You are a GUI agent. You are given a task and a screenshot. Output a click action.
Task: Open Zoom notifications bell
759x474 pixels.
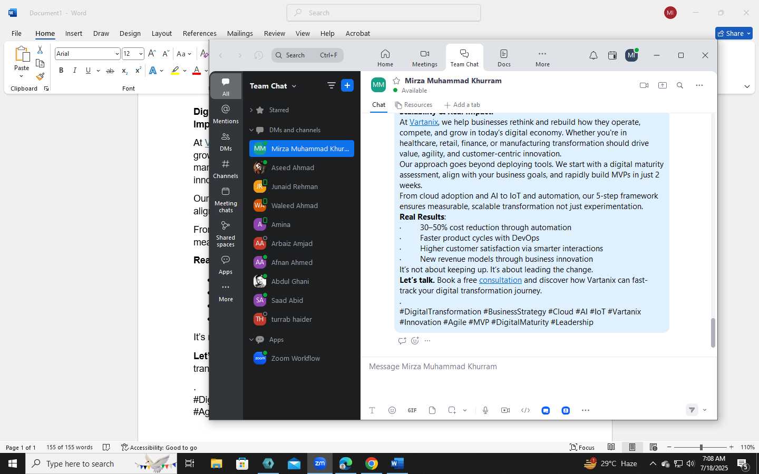pyautogui.click(x=593, y=55)
